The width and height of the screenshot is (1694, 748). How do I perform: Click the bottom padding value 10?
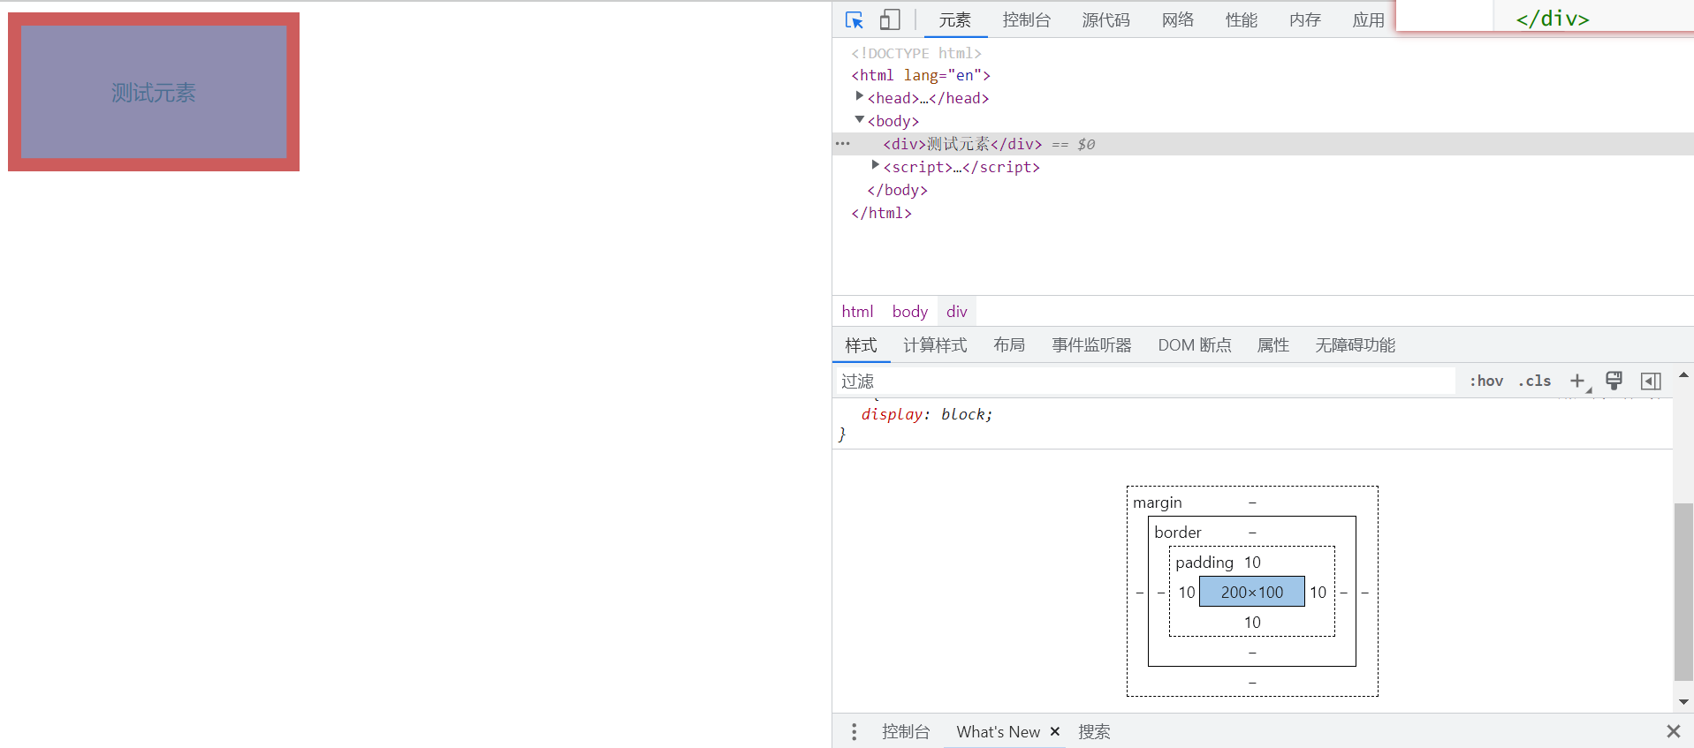(1252, 623)
